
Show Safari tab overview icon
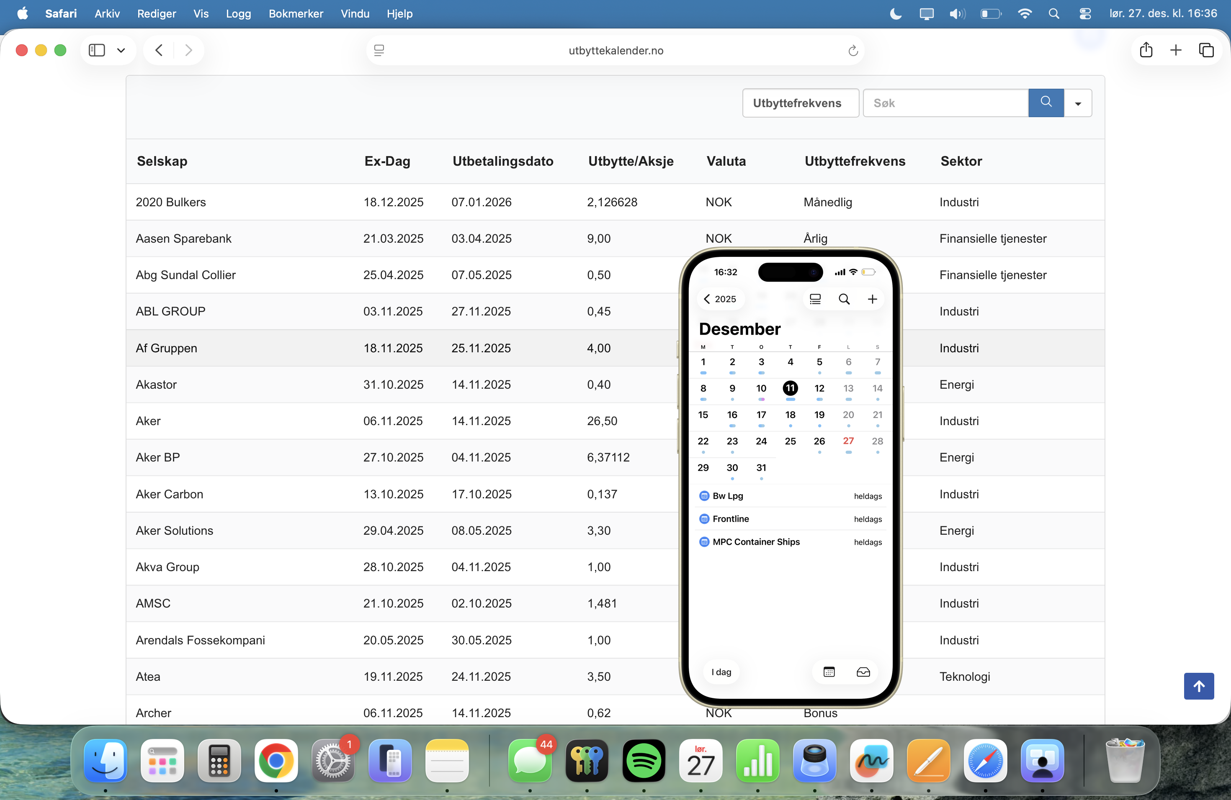point(1206,50)
